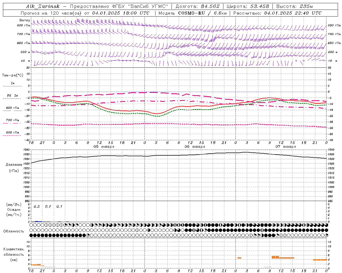The width and height of the screenshot is (342, 273).
Task: Click the 06 января date label
Action: [195, 147]
